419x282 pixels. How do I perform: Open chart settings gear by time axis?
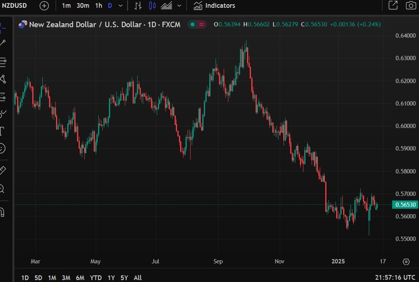(x=406, y=262)
